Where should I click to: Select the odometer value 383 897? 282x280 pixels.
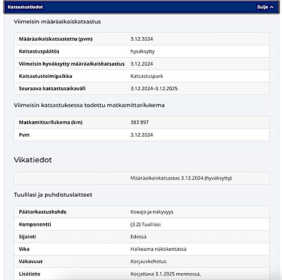[x=139, y=122]
